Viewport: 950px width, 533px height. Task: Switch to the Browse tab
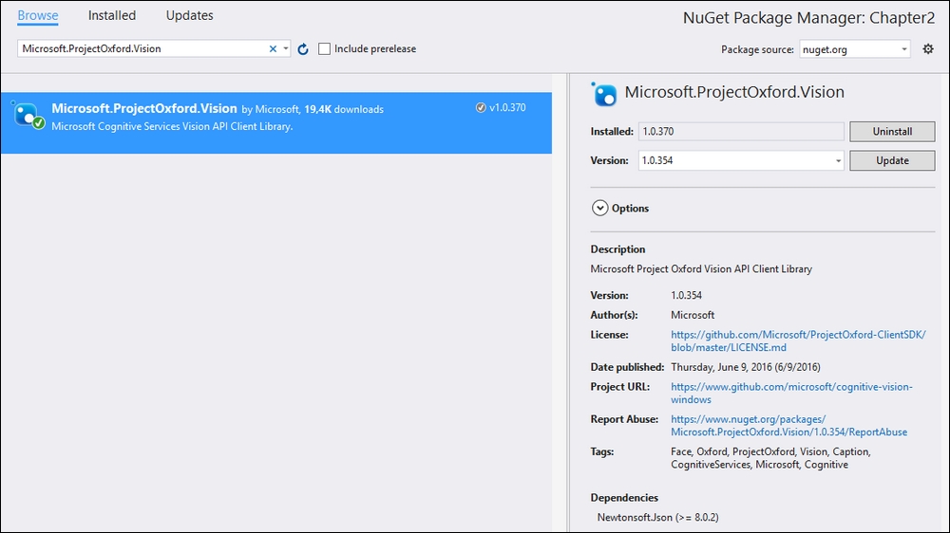38,16
